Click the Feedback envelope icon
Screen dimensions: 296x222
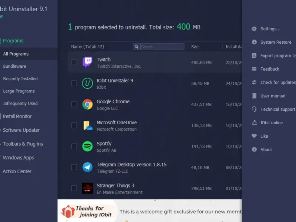254,69
